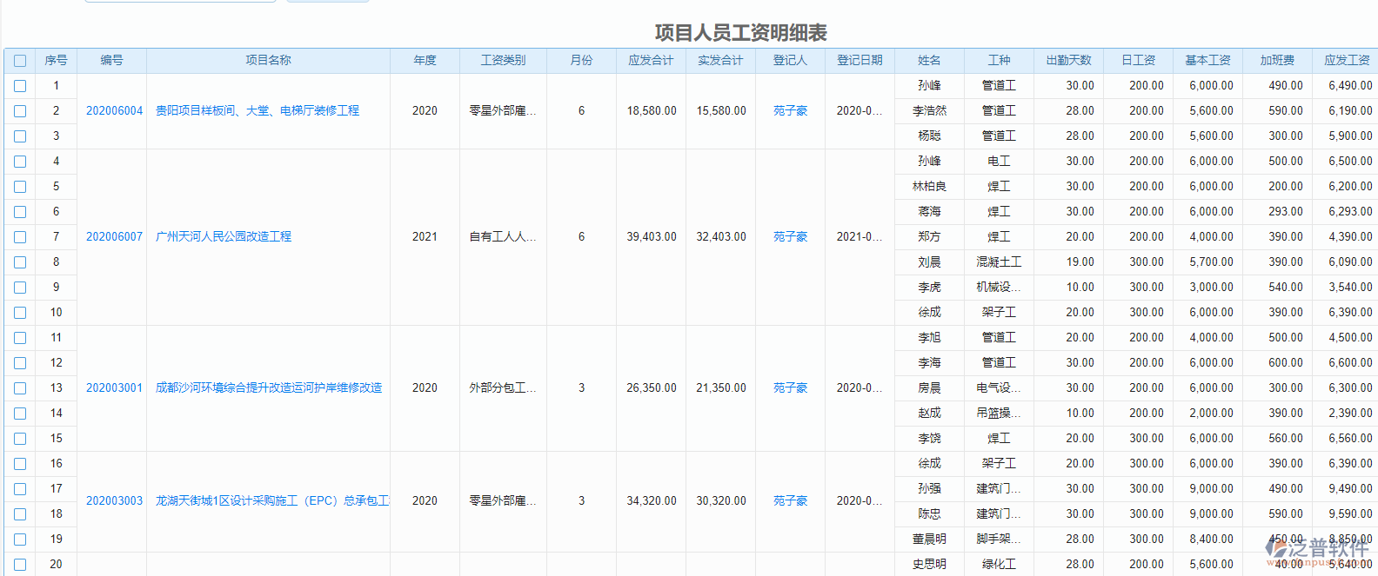1378x576 pixels.
Task: Open project number 202006007 link
Action: [114, 237]
